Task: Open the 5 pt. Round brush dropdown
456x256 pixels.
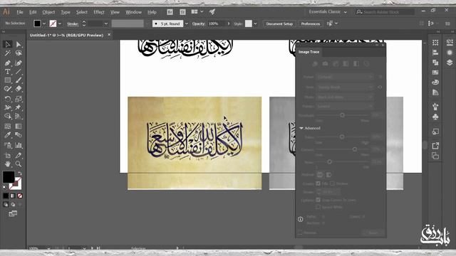Action: tap(187, 23)
